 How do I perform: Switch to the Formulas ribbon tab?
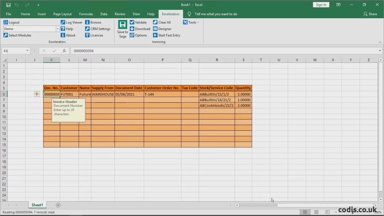(86, 14)
